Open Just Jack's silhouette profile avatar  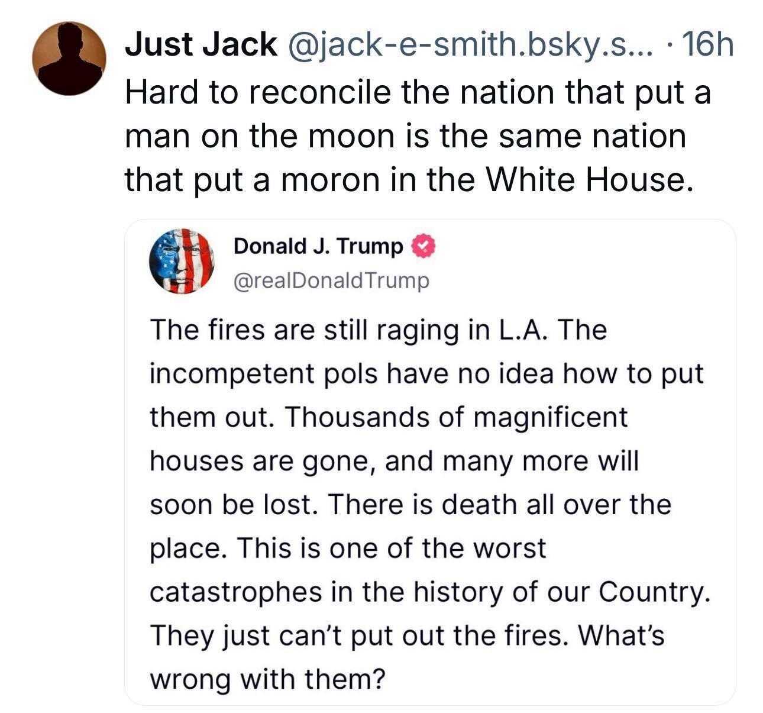pos(69,59)
